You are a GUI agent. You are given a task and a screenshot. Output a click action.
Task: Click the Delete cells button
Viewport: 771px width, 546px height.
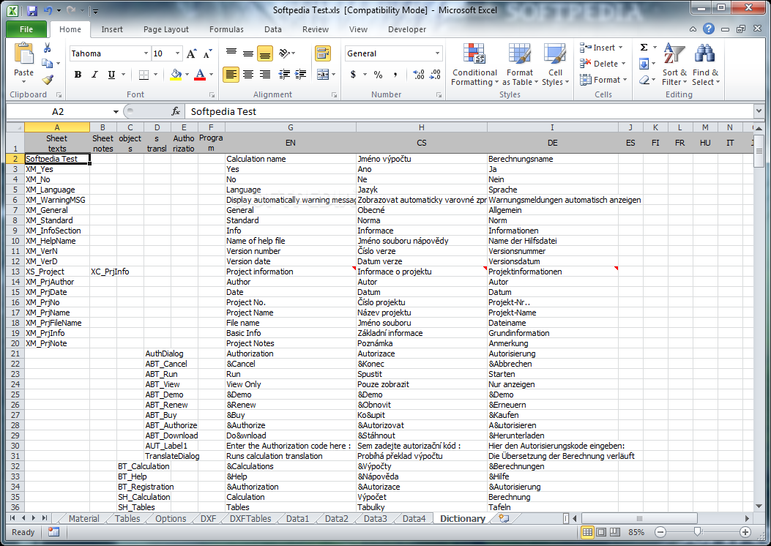603,64
